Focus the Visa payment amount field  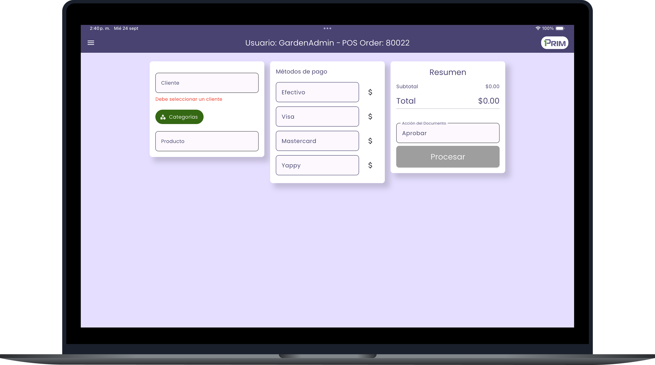(317, 117)
